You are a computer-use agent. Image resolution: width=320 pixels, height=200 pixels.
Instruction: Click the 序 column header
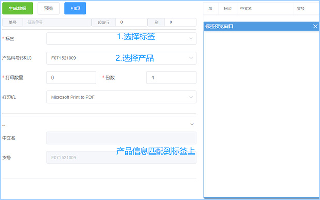210,9
